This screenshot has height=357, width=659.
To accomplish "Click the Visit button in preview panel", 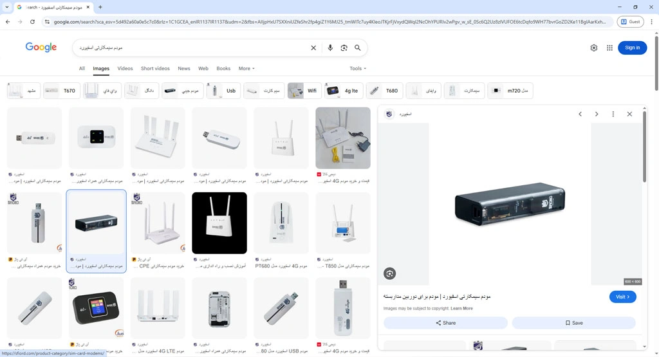I will coord(622,297).
